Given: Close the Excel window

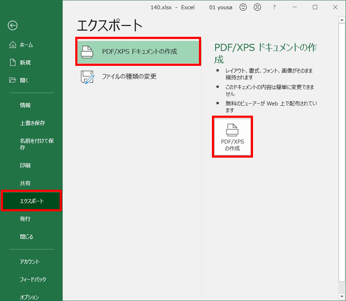Looking at the screenshot, I should click(335, 7).
